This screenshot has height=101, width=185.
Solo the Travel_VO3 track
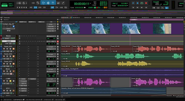(10, 64)
